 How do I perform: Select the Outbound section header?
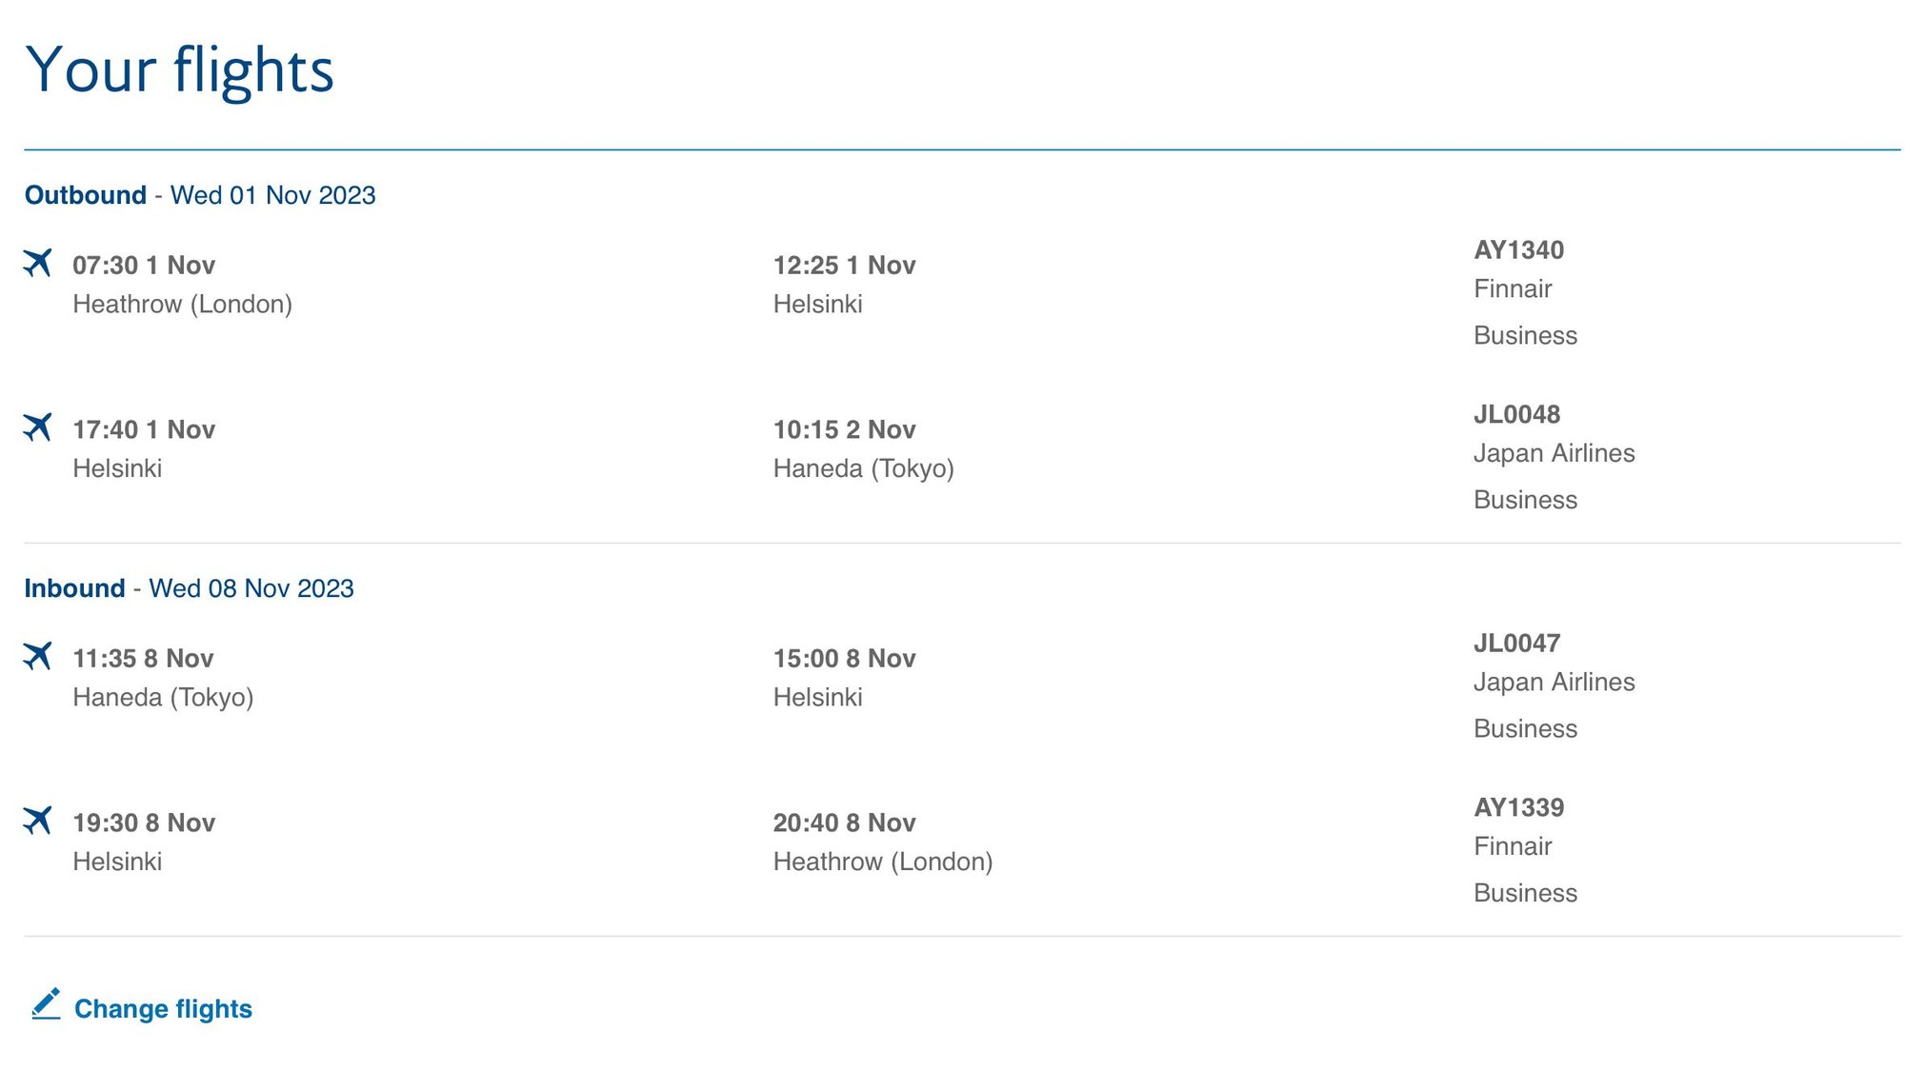[x=84, y=194]
